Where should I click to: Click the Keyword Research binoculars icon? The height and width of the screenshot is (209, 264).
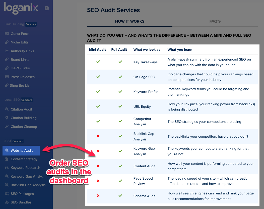7,168
